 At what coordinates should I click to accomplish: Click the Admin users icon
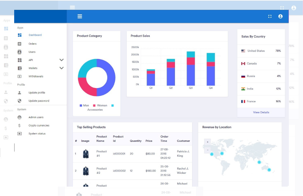pos(20,117)
